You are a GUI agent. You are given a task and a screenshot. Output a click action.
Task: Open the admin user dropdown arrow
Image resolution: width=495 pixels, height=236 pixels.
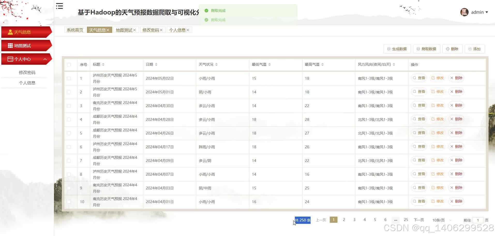487,12
